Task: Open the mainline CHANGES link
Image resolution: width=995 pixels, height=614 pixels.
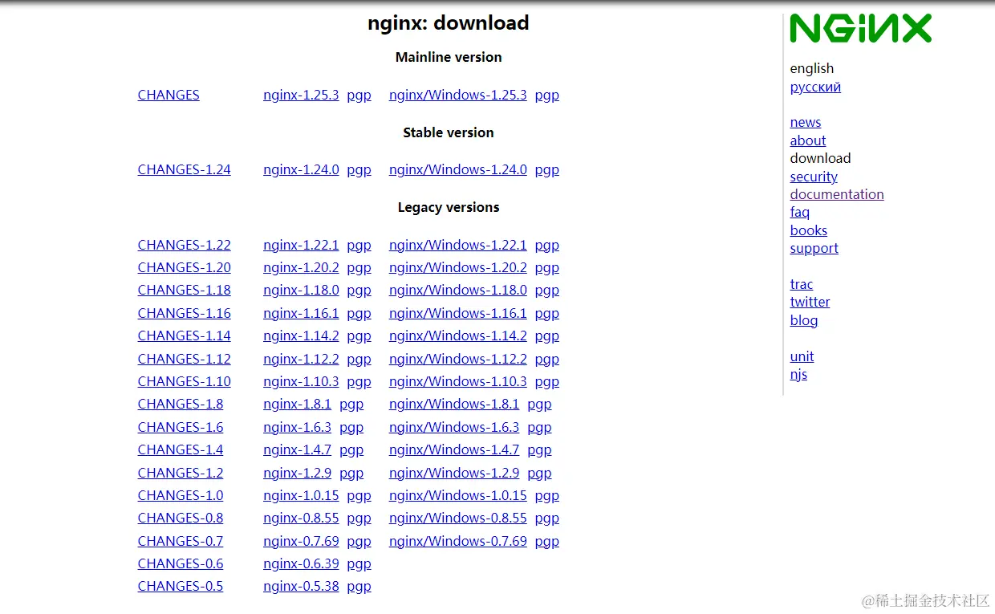Action: pos(169,95)
